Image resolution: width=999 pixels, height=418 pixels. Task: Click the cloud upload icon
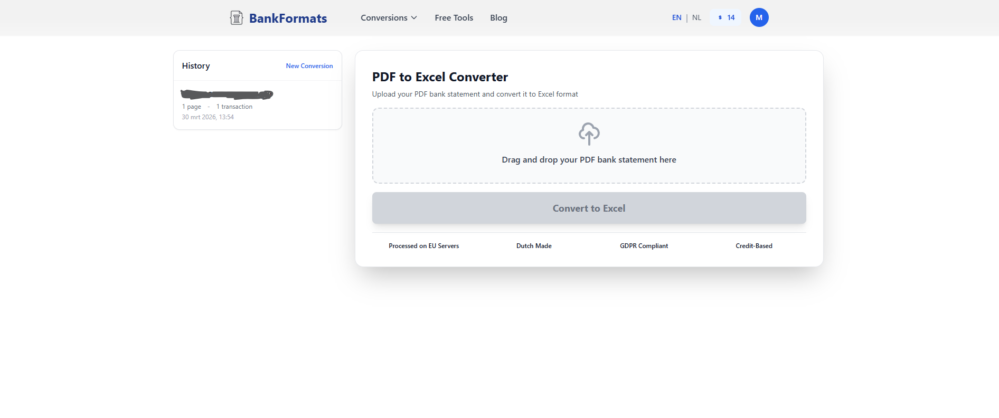coord(589,134)
